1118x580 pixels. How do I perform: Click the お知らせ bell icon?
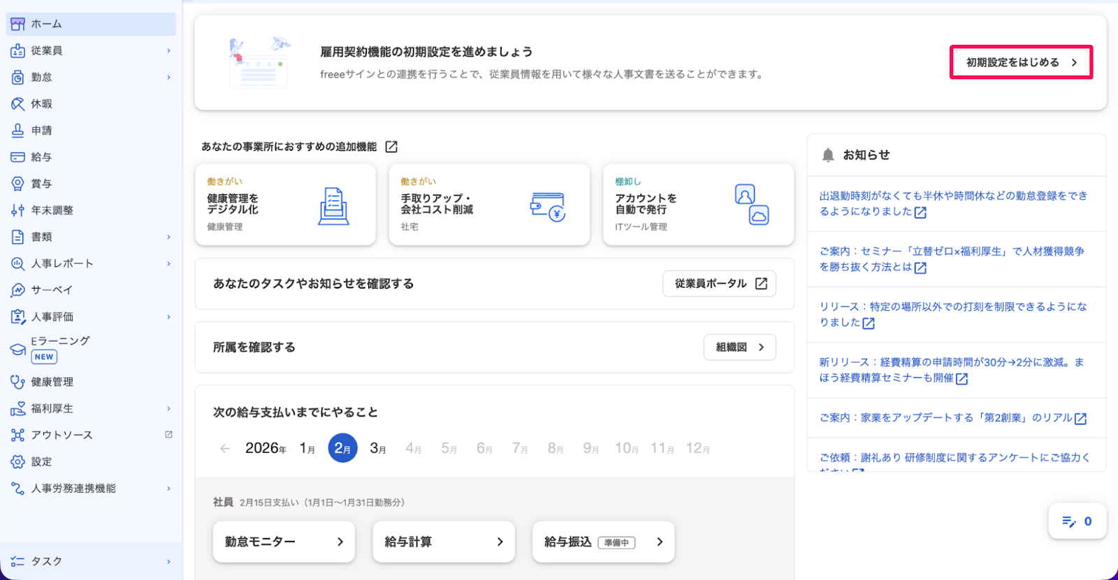(828, 155)
